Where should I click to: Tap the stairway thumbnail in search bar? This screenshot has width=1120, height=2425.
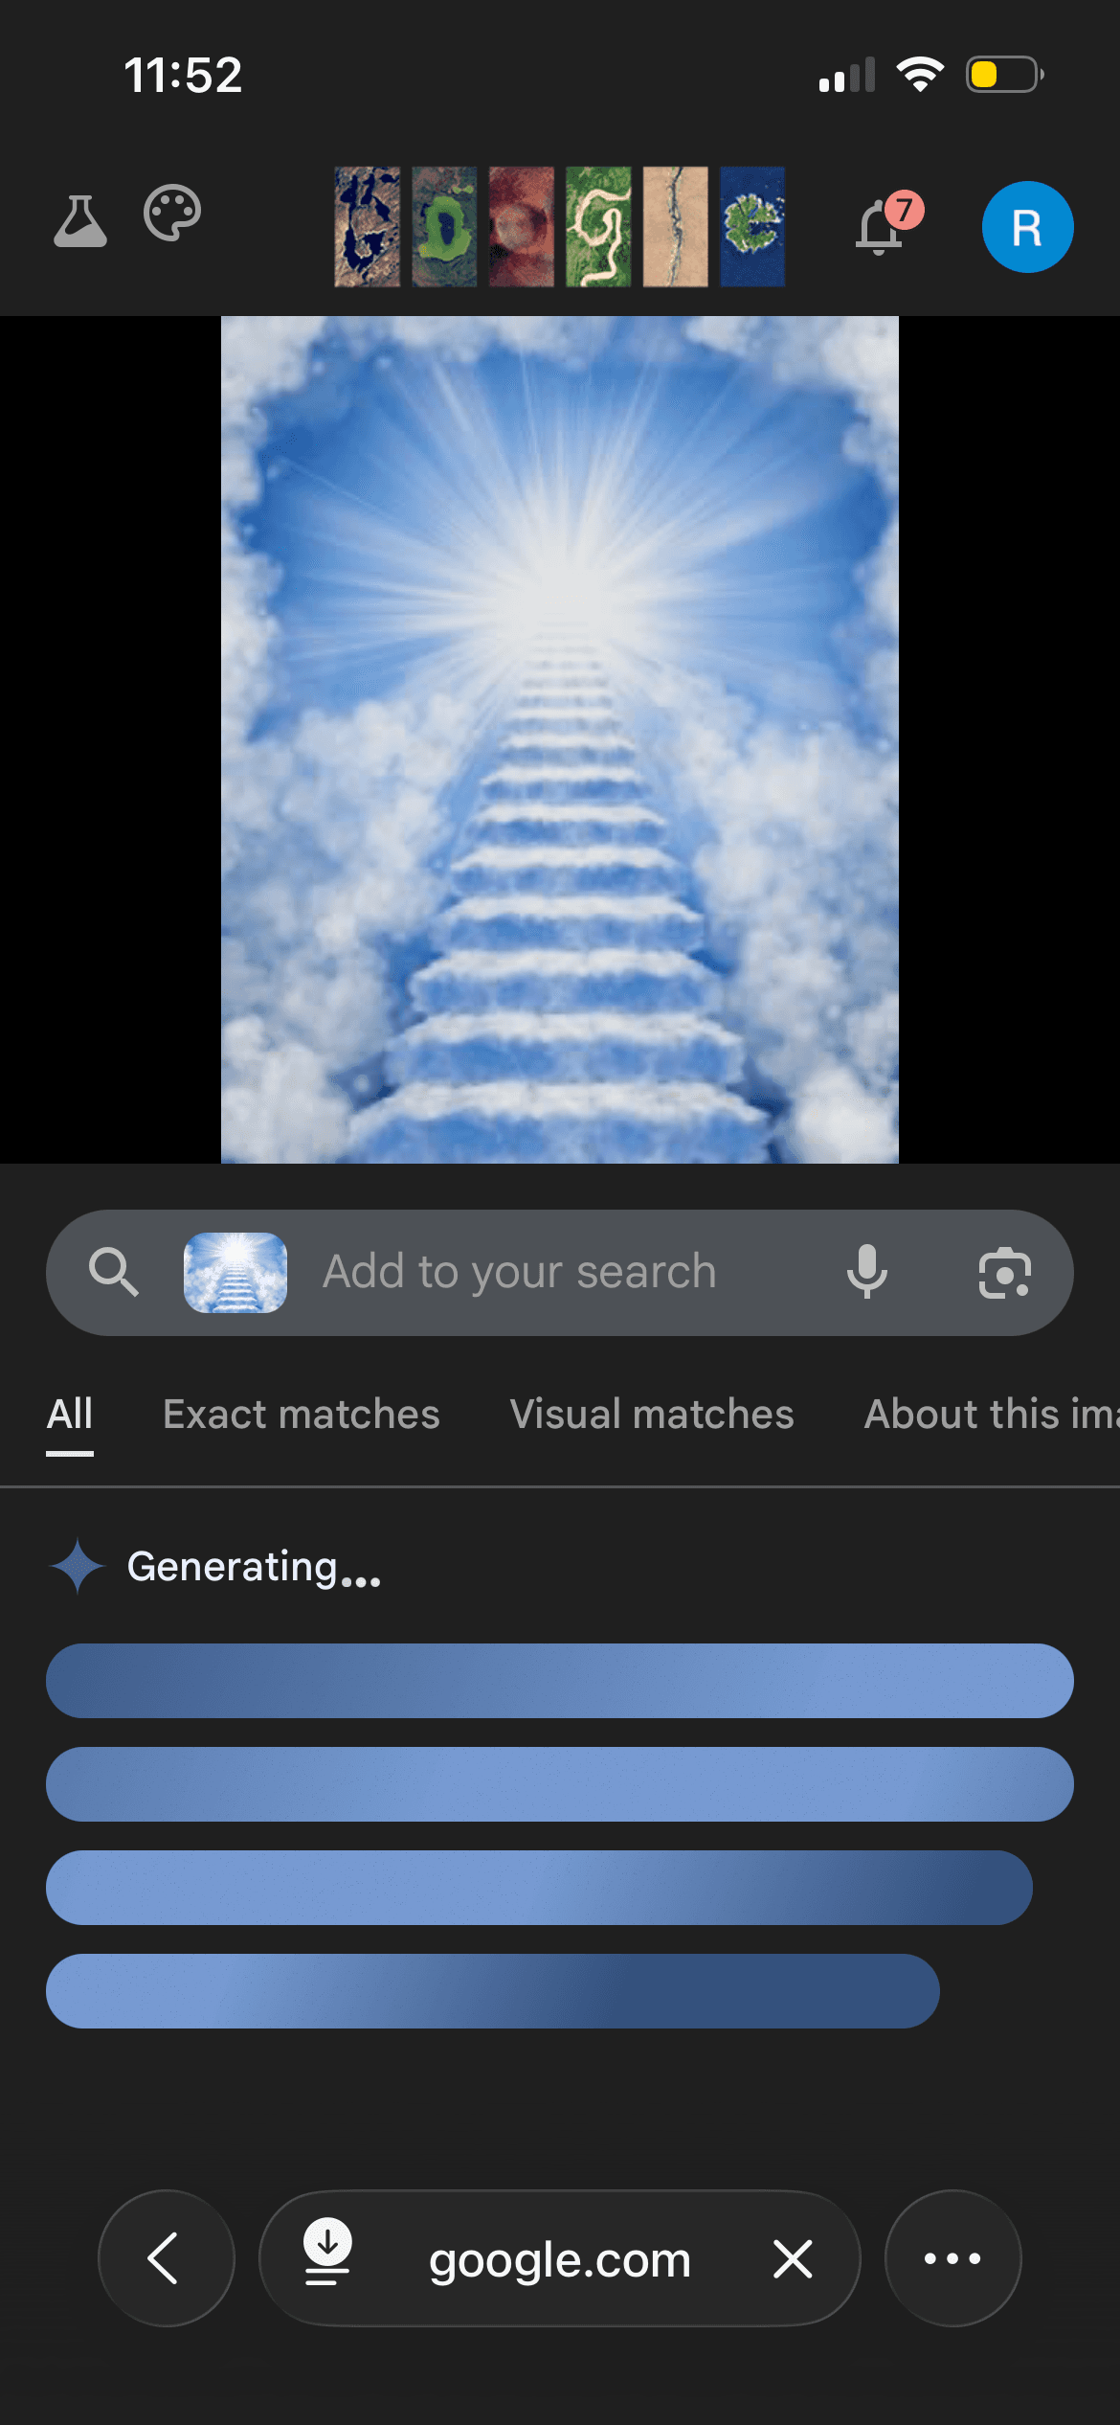(235, 1273)
